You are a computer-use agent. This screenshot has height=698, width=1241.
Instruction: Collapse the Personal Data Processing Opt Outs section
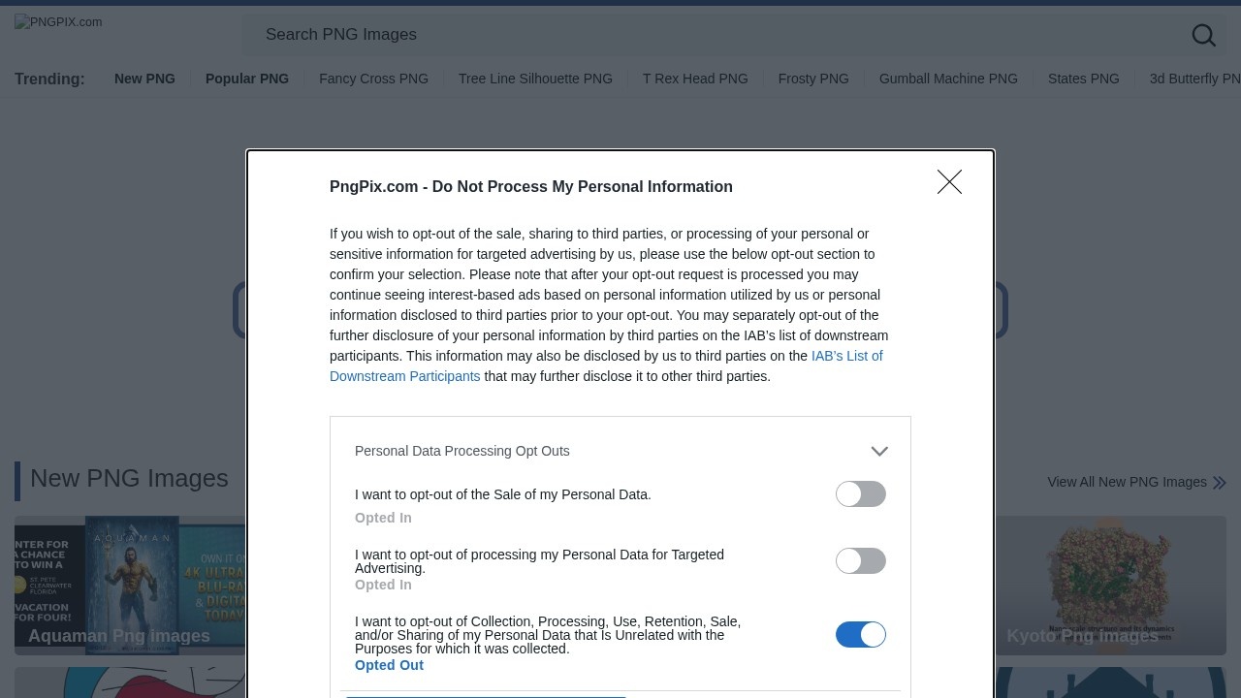pos(879,451)
